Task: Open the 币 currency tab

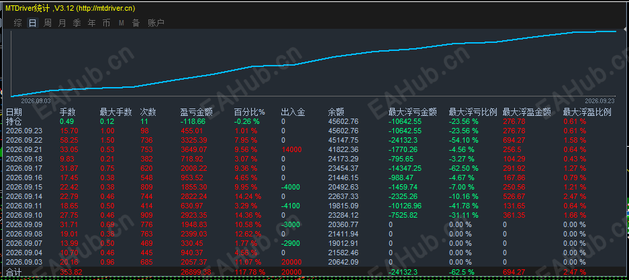Action: click(106, 23)
